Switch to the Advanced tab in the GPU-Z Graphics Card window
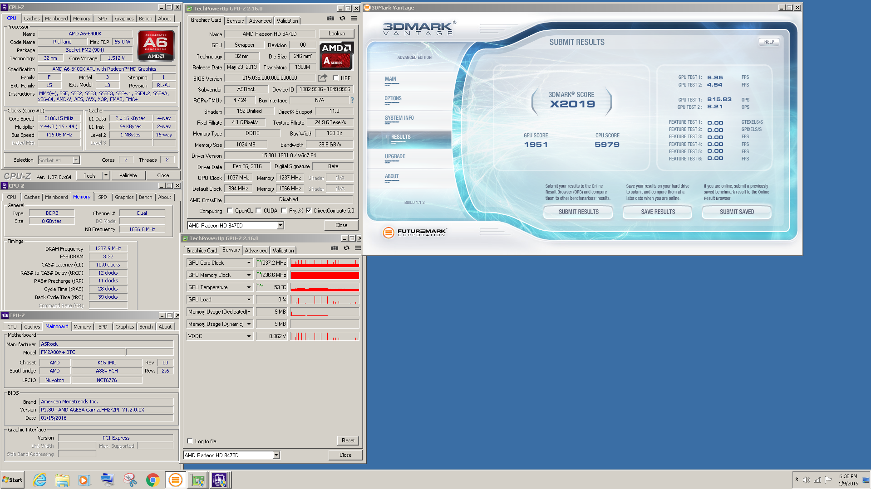Viewport: 871px width, 489px height. pos(260,20)
